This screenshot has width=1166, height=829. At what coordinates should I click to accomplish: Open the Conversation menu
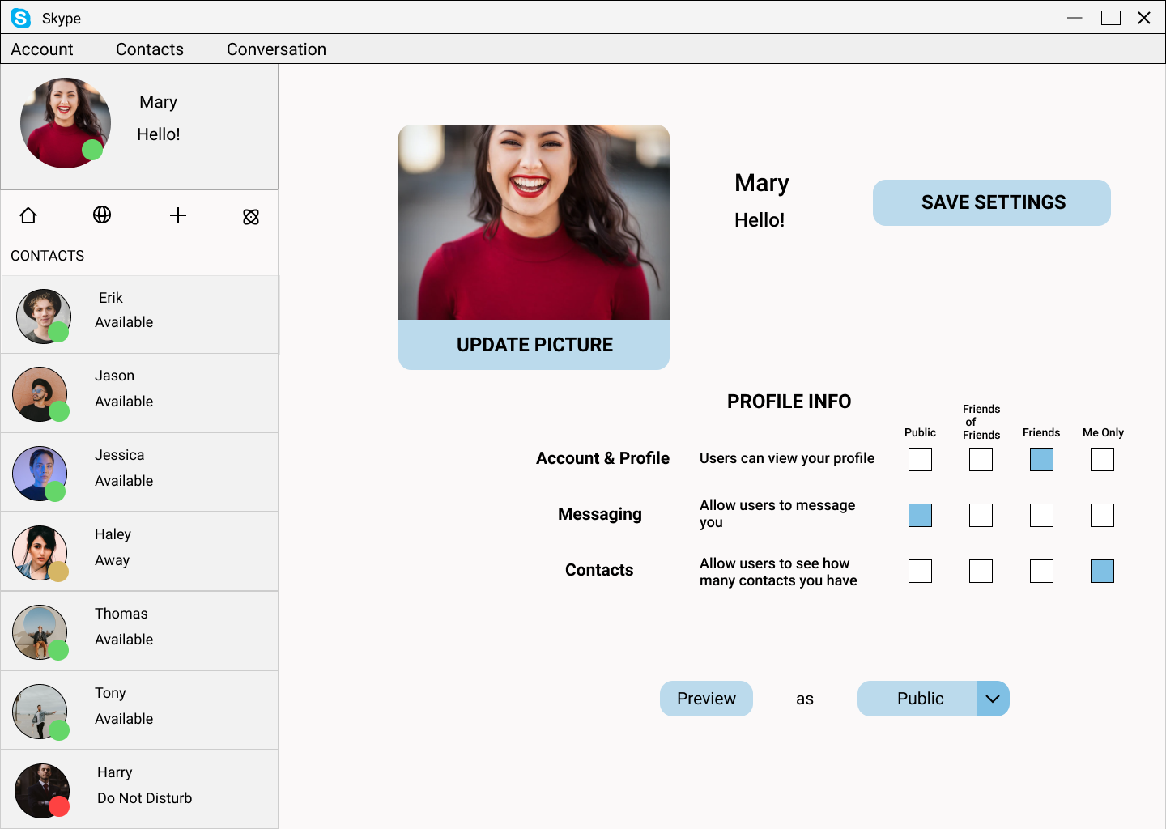point(276,49)
